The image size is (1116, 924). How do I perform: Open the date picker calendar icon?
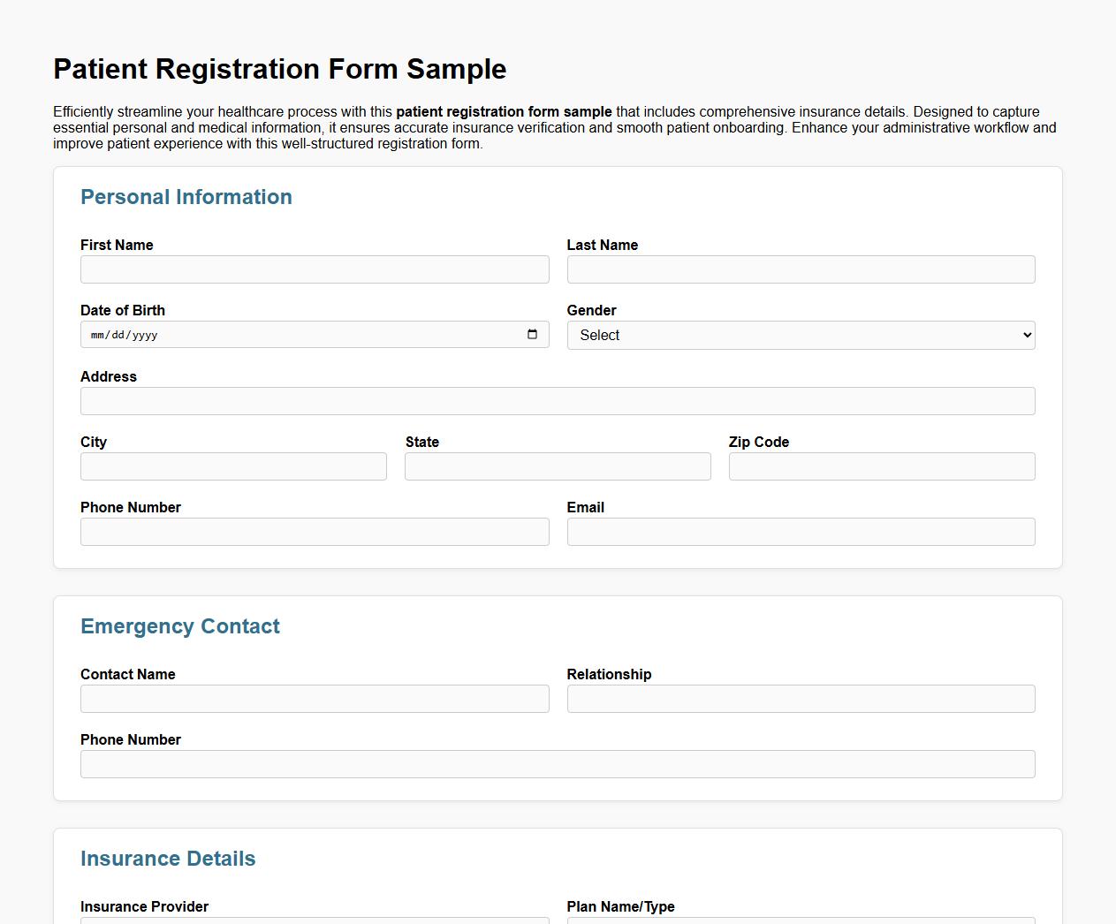532,334
